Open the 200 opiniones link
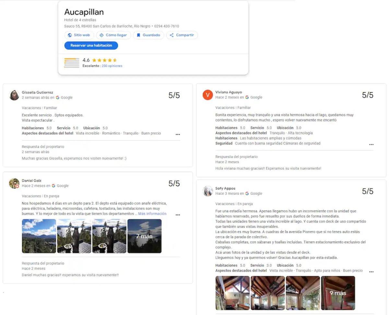The image size is (389, 315). click(112, 66)
